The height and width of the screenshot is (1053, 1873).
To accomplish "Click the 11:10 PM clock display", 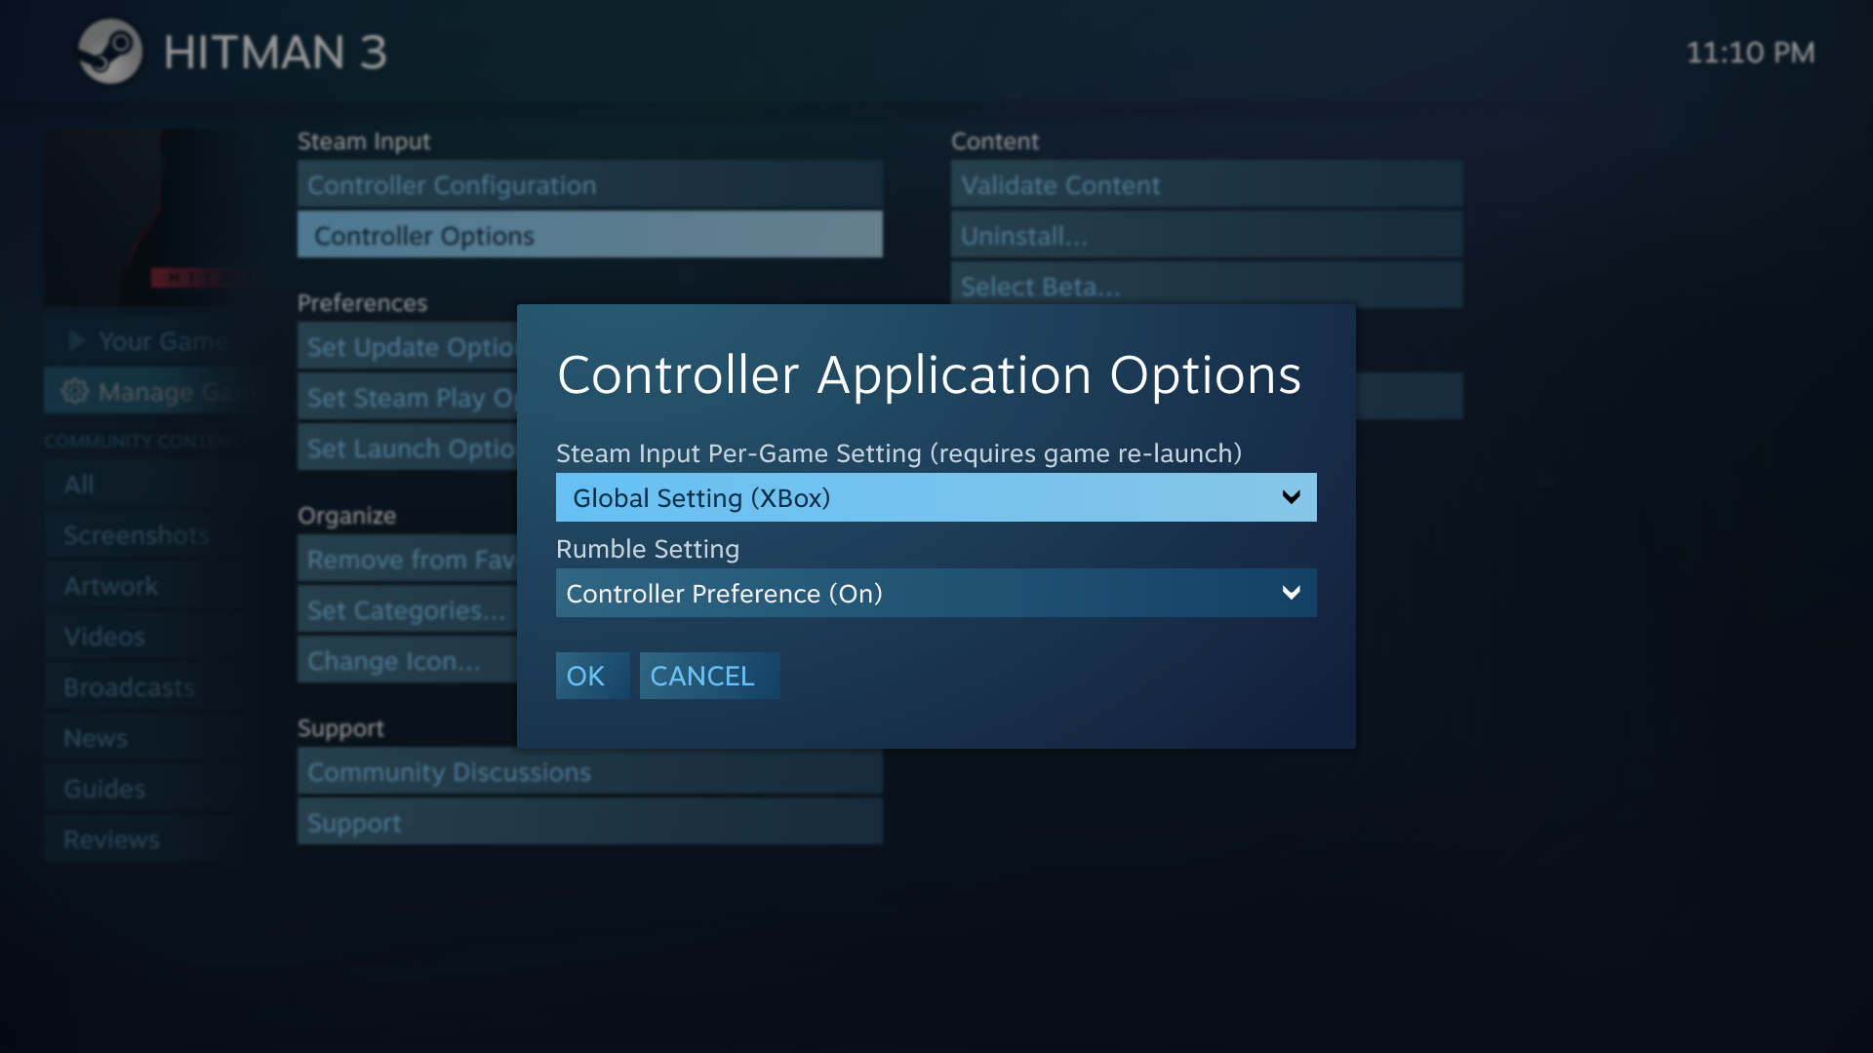I will [1751, 54].
